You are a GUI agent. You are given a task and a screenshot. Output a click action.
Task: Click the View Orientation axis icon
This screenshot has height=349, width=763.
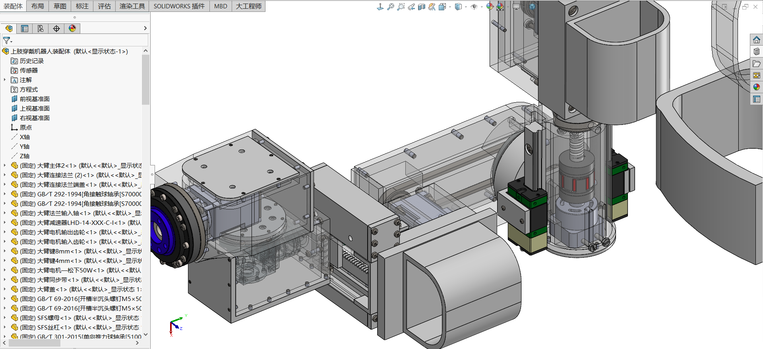pyautogui.click(x=380, y=6)
